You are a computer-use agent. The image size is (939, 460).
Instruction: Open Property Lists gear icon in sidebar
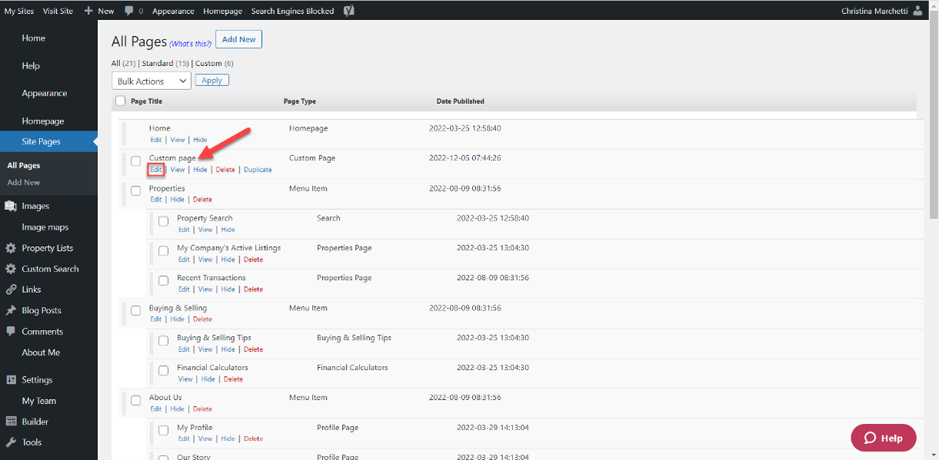(11, 248)
